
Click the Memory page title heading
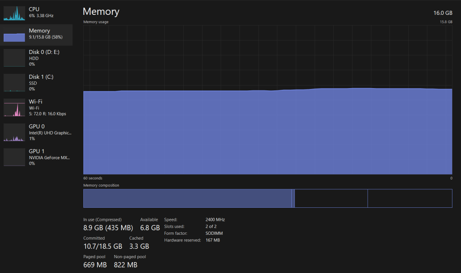[x=101, y=11]
